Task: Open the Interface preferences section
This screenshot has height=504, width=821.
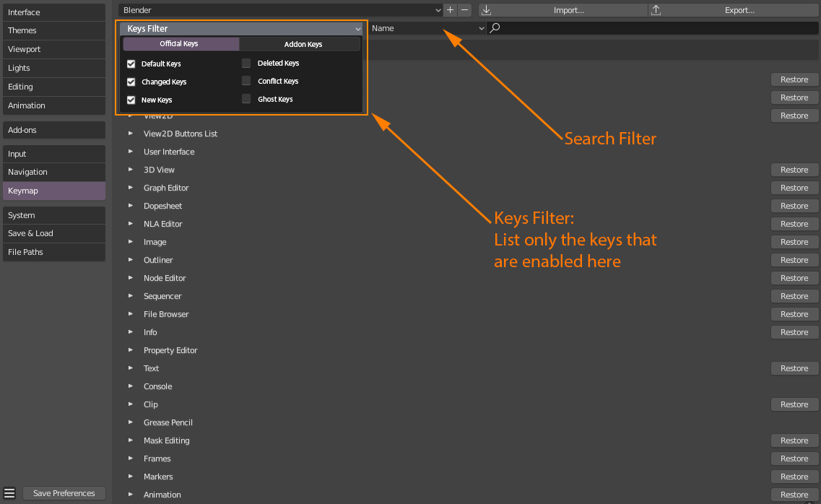Action: point(54,12)
